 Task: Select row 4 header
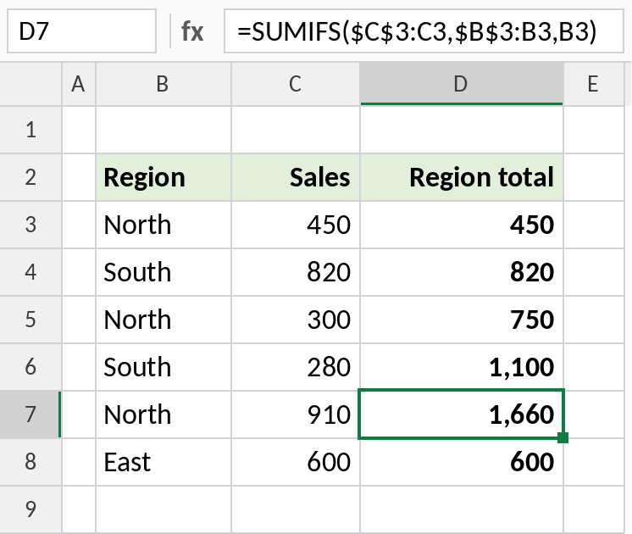pos(30,272)
